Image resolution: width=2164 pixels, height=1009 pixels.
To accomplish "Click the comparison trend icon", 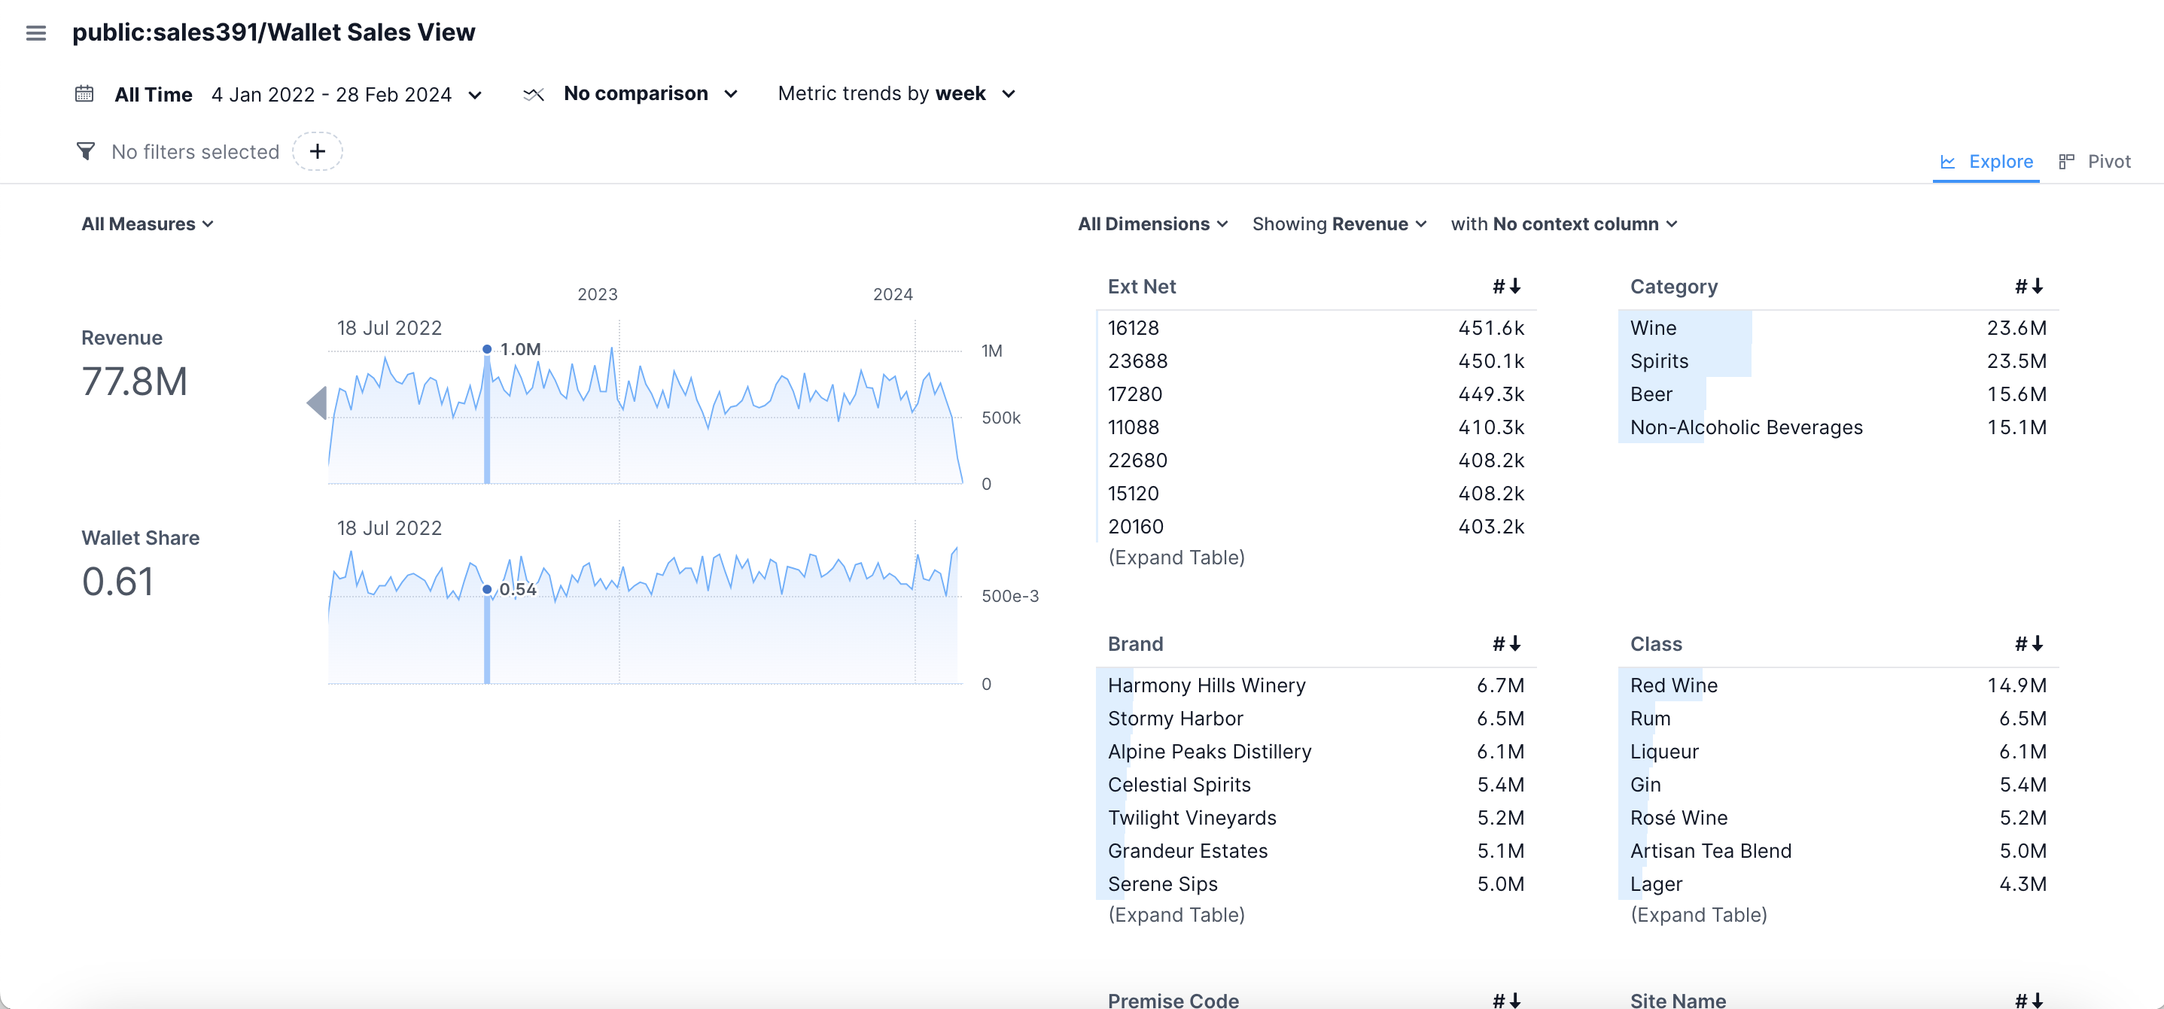I will tap(534, 94).
